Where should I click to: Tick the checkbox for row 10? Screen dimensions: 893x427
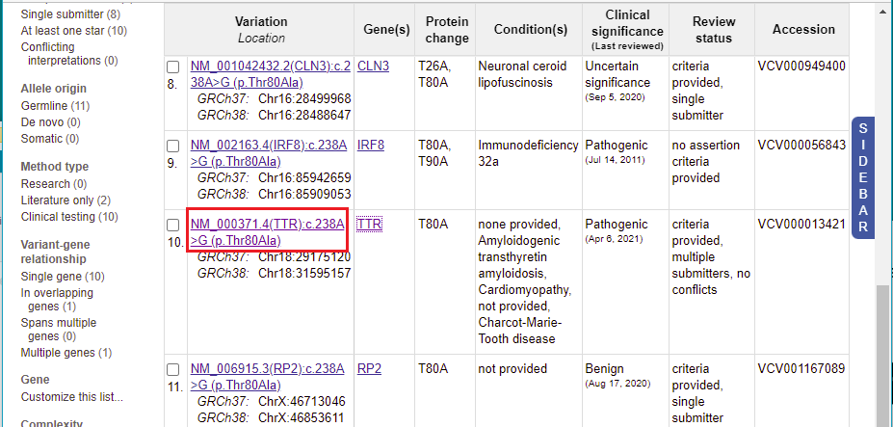pyautogui.click(x=173, y=226)
